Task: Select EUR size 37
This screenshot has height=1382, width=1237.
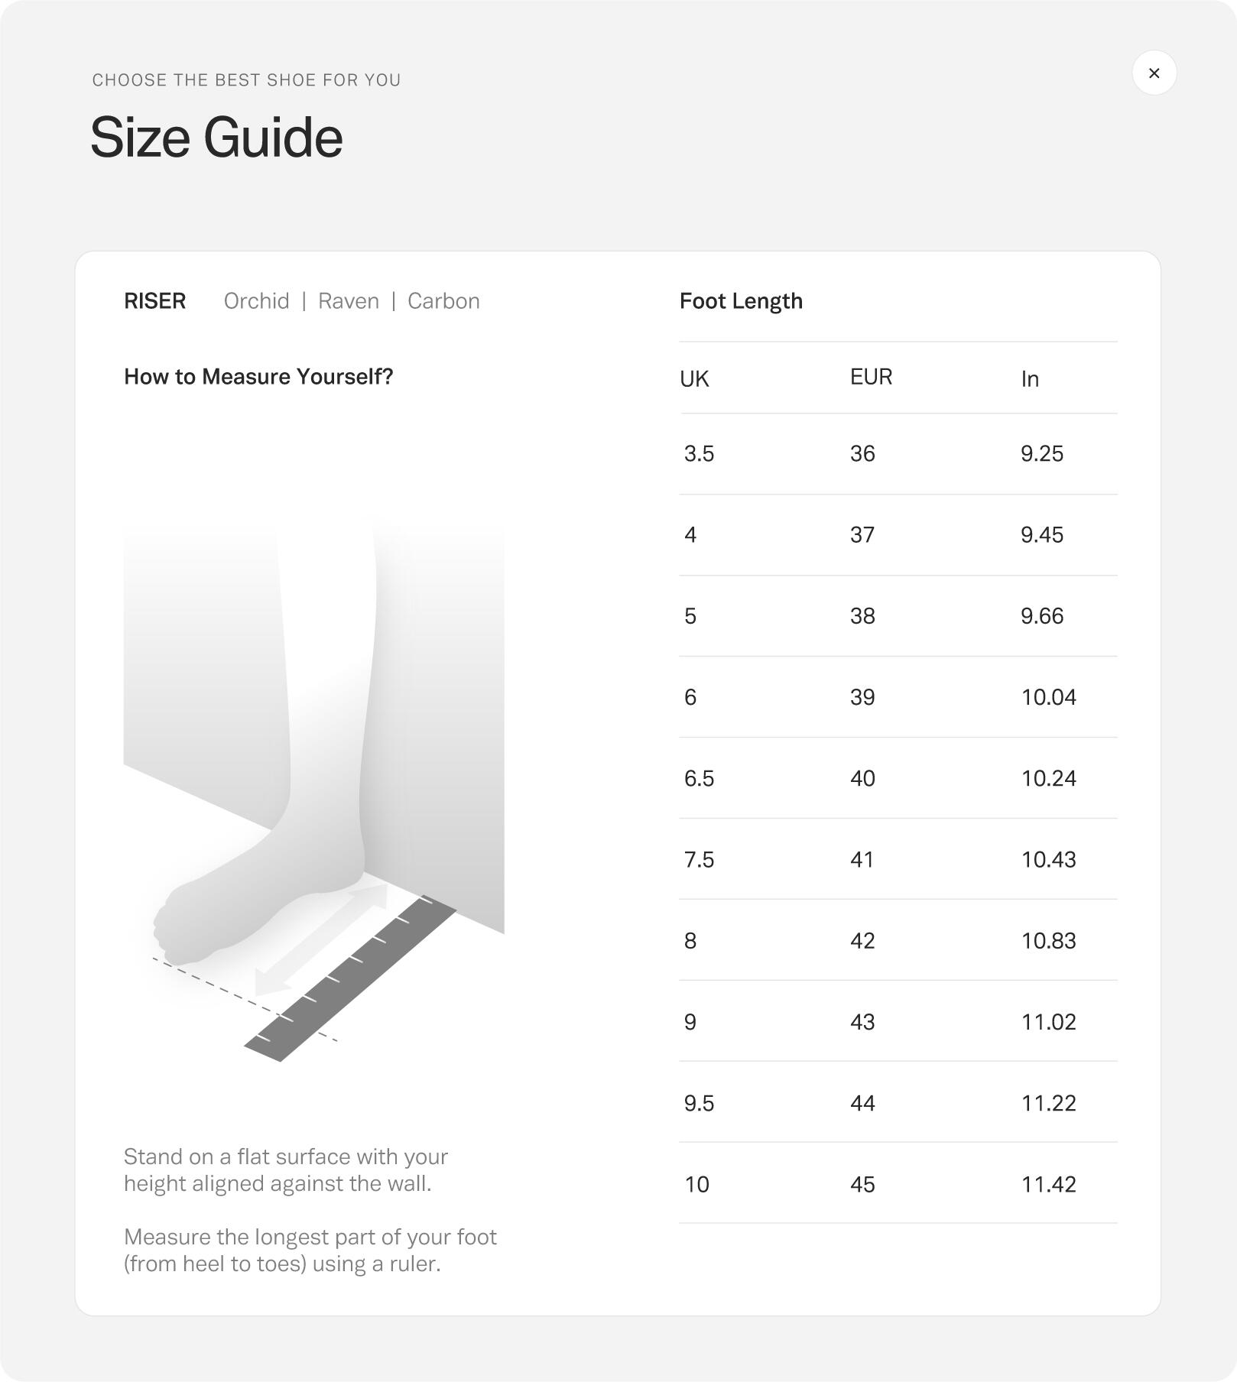Action: 862,535
